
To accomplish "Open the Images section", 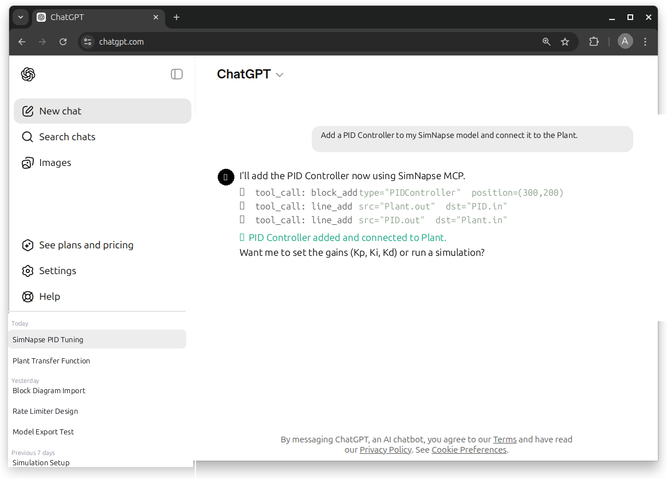I will (x=103, y=163).
